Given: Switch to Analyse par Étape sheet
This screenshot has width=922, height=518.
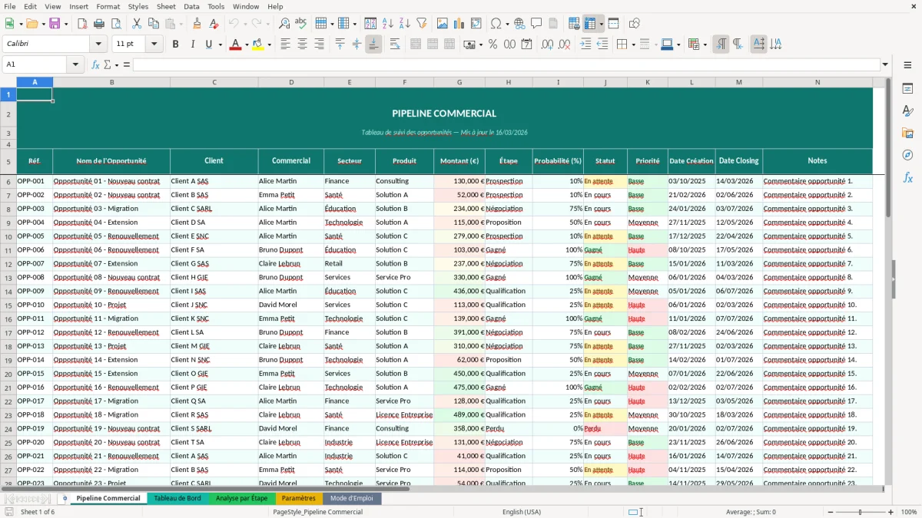Looking at the screenshot, I should coord(241,498).
